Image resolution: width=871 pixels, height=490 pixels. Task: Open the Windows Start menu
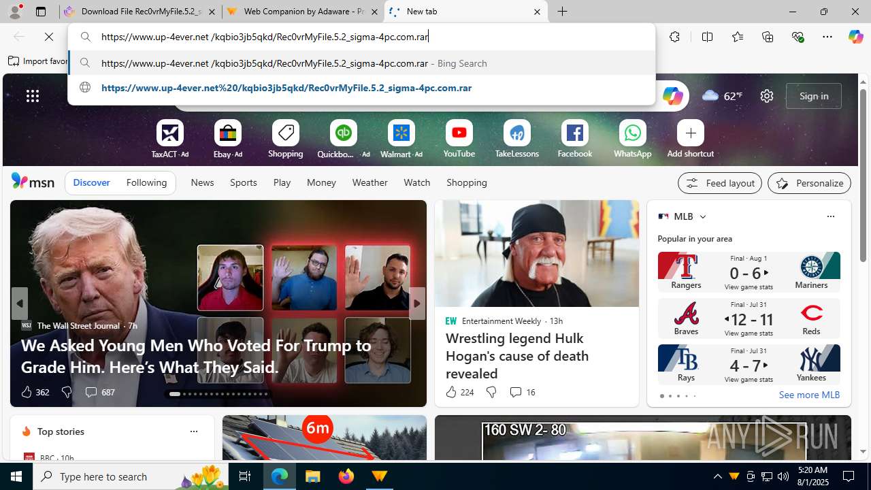(16, 476)
